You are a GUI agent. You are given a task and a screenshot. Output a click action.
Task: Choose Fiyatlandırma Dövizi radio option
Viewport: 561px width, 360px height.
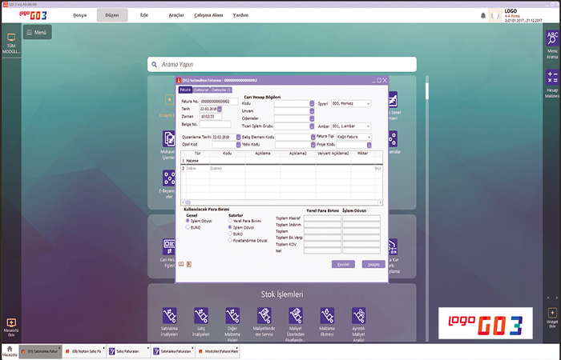[x=231, y=239]
